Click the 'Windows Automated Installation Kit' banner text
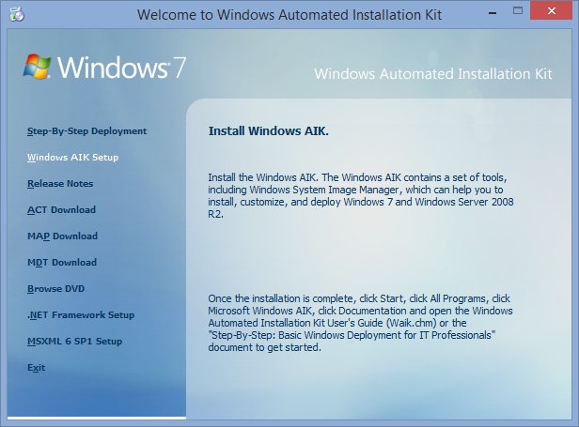 point(433,74)
